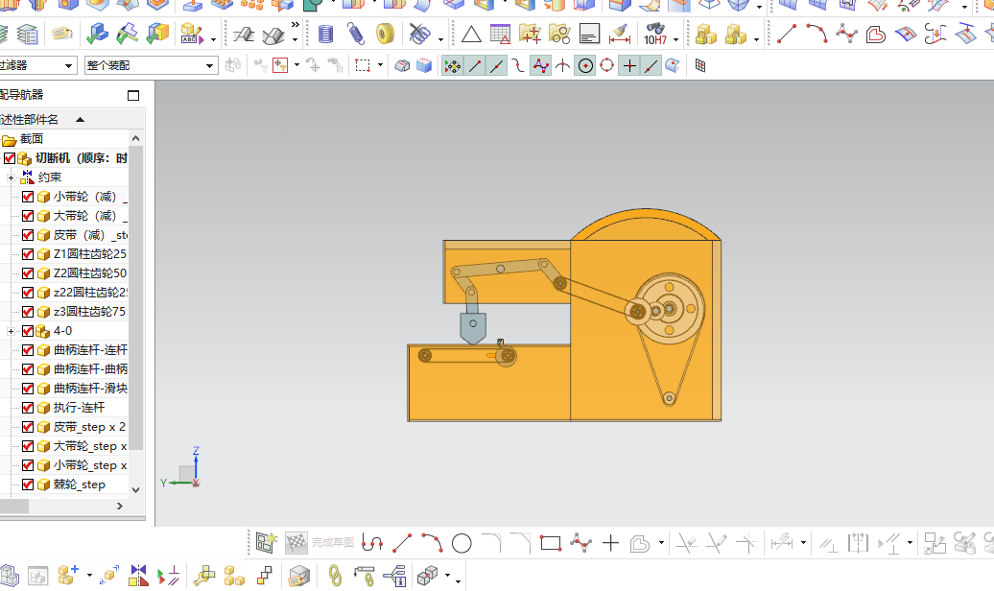Uncheck the 切断机 root assembly checkbox
The width and height of the screenshot is (994, 591).
9,158
